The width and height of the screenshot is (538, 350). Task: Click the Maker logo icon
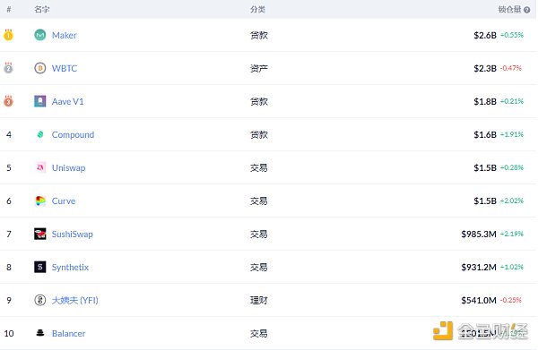click(x=40, y=35)
